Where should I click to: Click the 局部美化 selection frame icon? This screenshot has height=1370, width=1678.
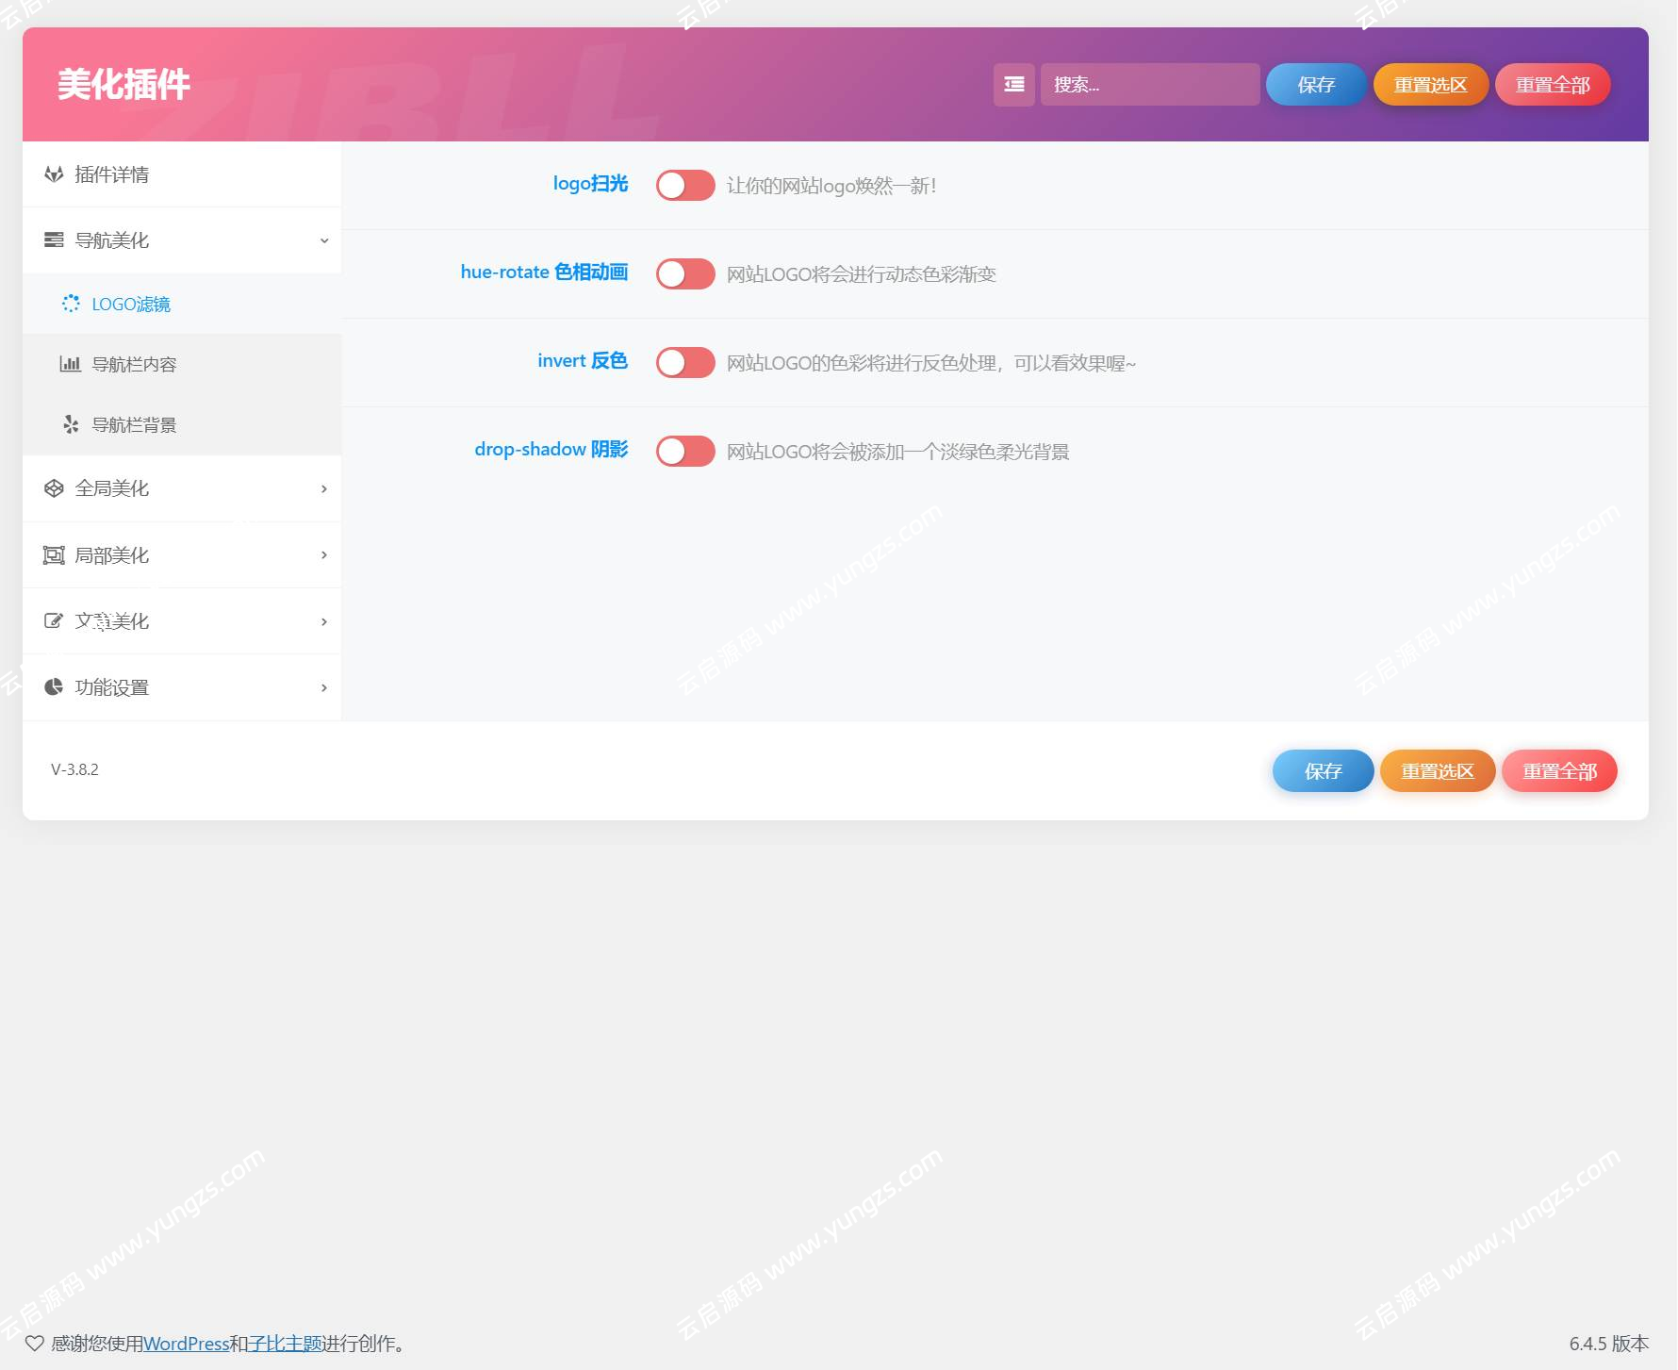[x=53, y=554]
